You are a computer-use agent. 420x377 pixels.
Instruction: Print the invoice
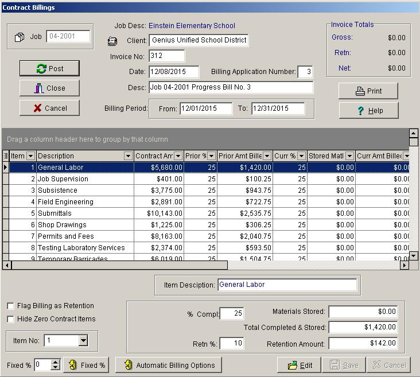pos(368,91)
